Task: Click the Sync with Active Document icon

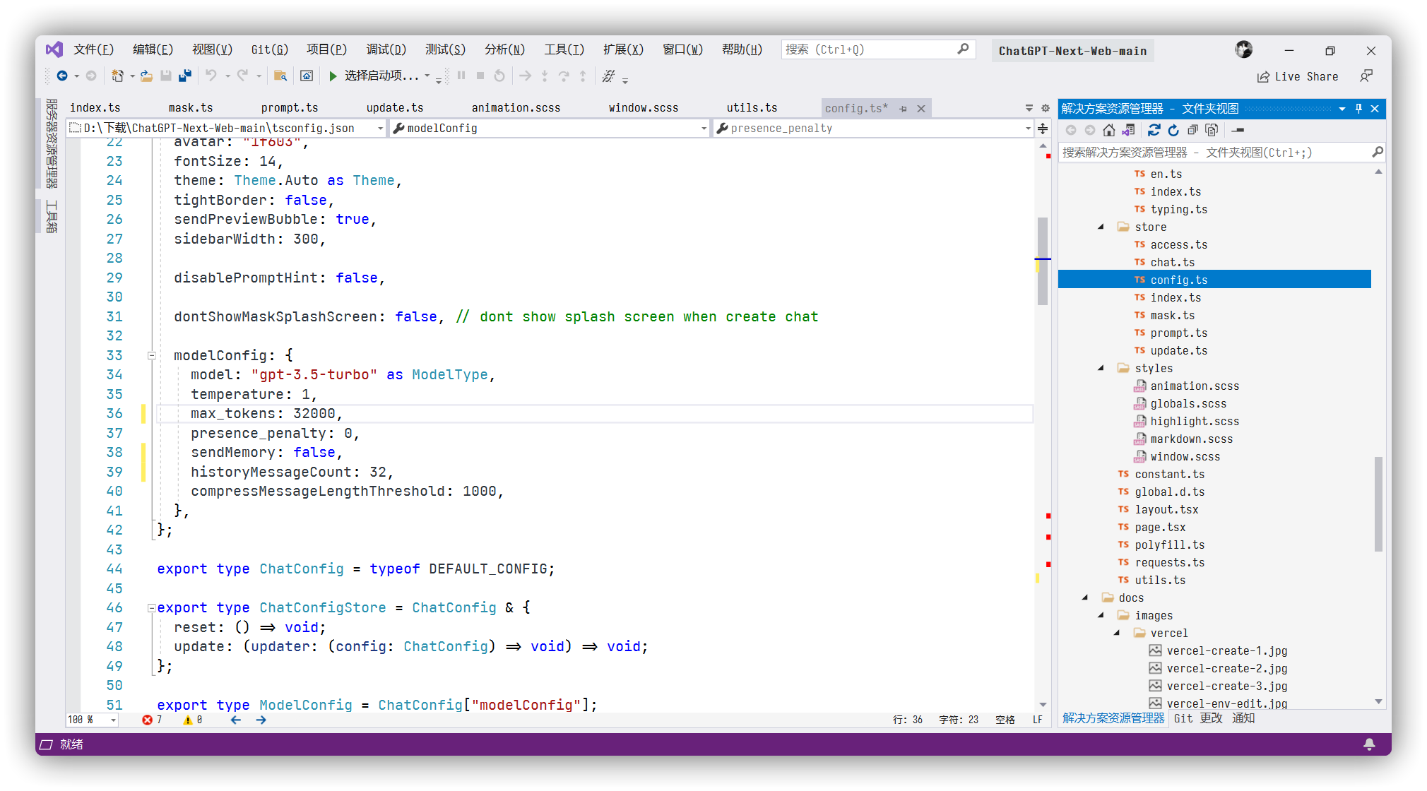Action: (x=1154, y=130)
